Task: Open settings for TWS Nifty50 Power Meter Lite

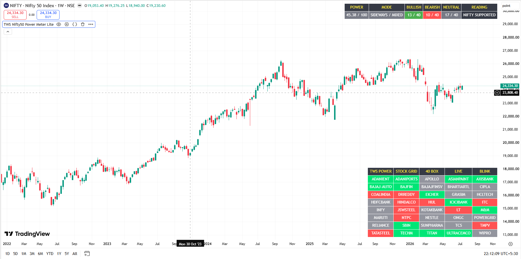Action: click(67, 24)
